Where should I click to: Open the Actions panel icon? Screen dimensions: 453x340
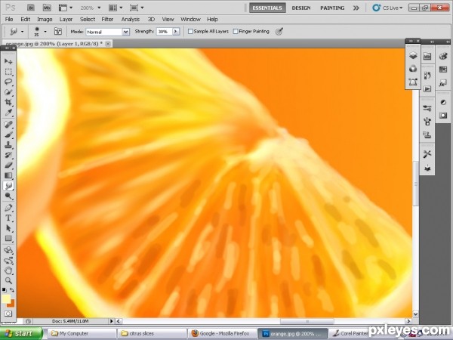point(427,88)
